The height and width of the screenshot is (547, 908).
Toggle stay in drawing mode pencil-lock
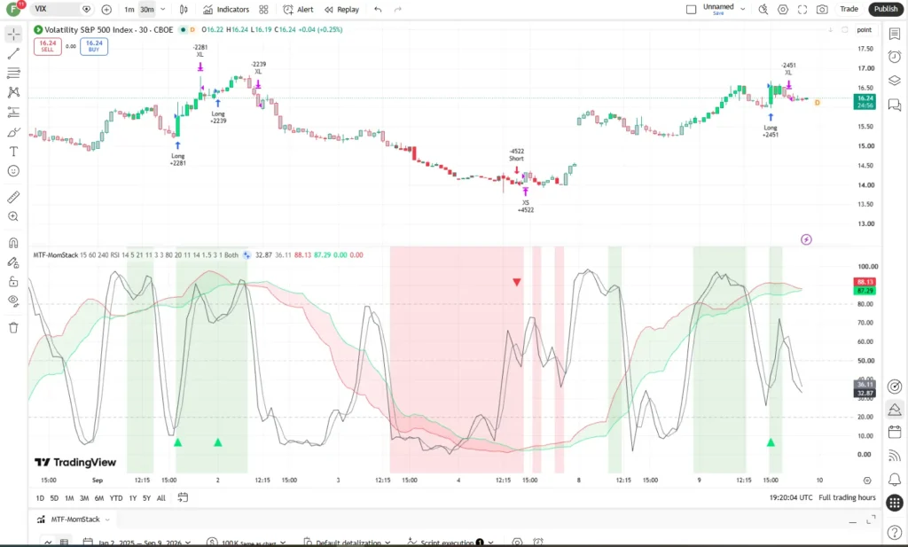tap(14, 262)
